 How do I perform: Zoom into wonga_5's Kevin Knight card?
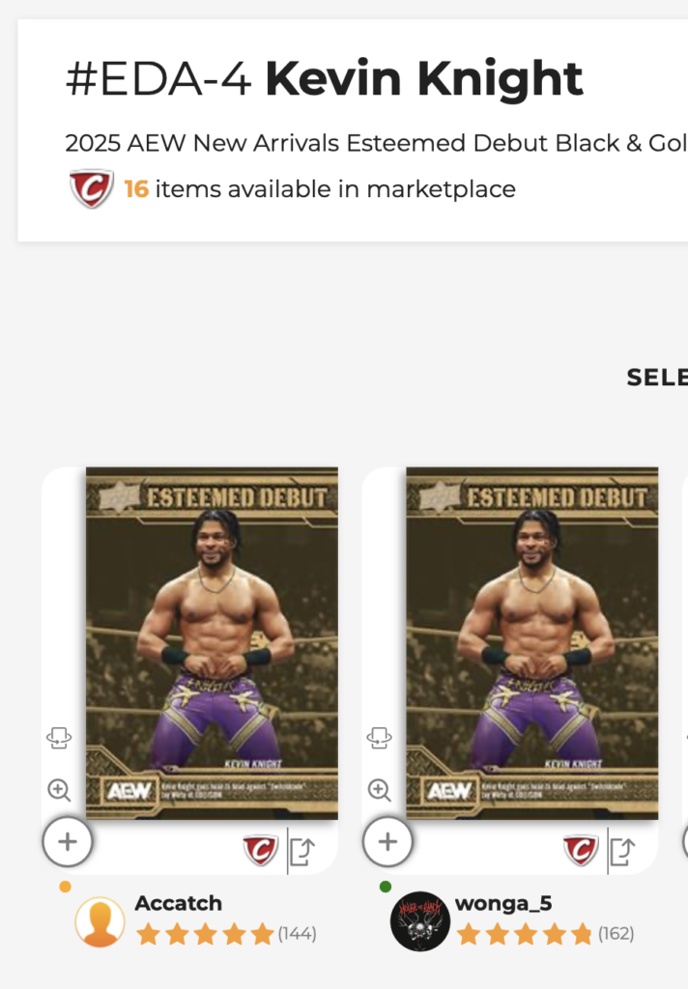(380, 791)
